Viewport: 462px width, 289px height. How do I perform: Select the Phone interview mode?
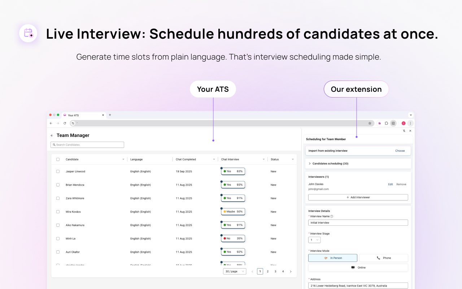(x=383, y=258)
